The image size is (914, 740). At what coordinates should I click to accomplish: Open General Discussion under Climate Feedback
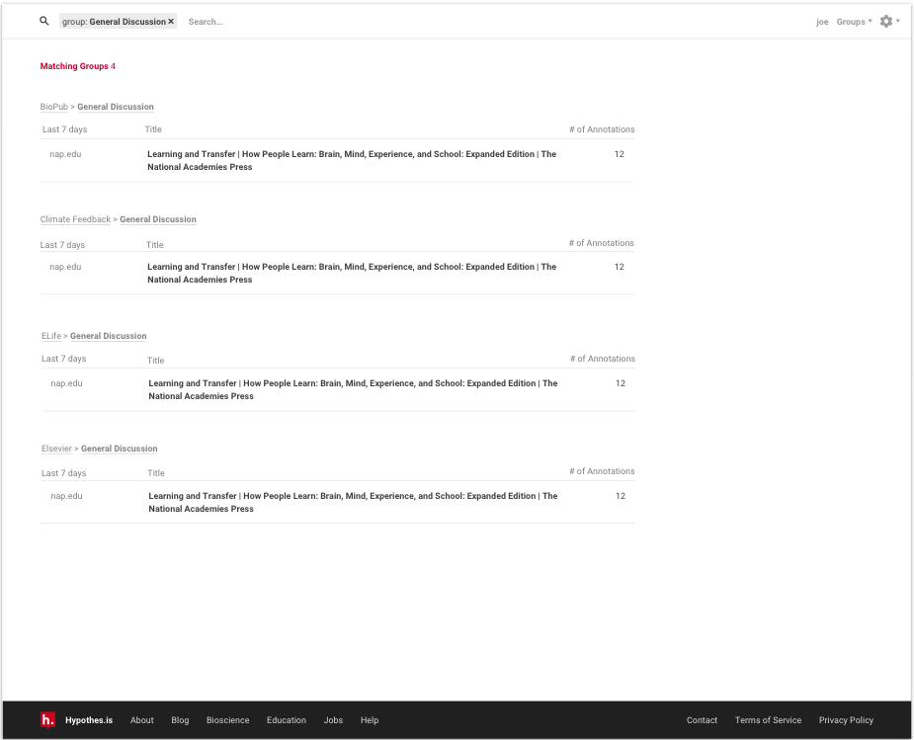point(158,219)
